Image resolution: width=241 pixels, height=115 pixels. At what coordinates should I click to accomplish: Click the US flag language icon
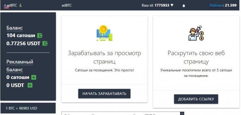[x=6, y=7]
